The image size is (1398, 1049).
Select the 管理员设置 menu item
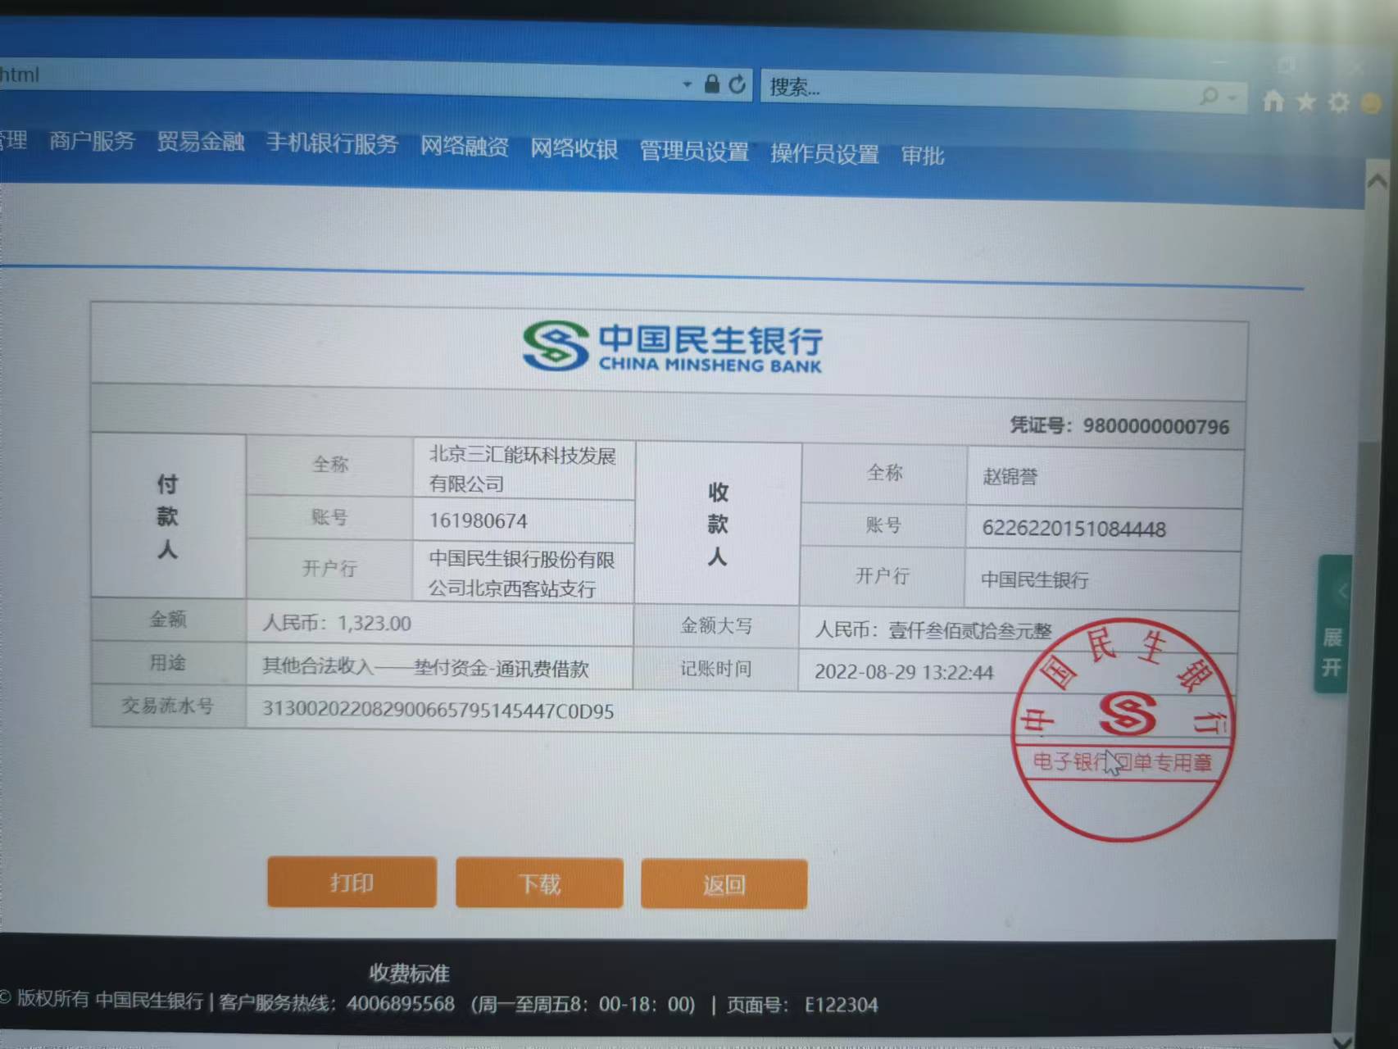(693, 151)
